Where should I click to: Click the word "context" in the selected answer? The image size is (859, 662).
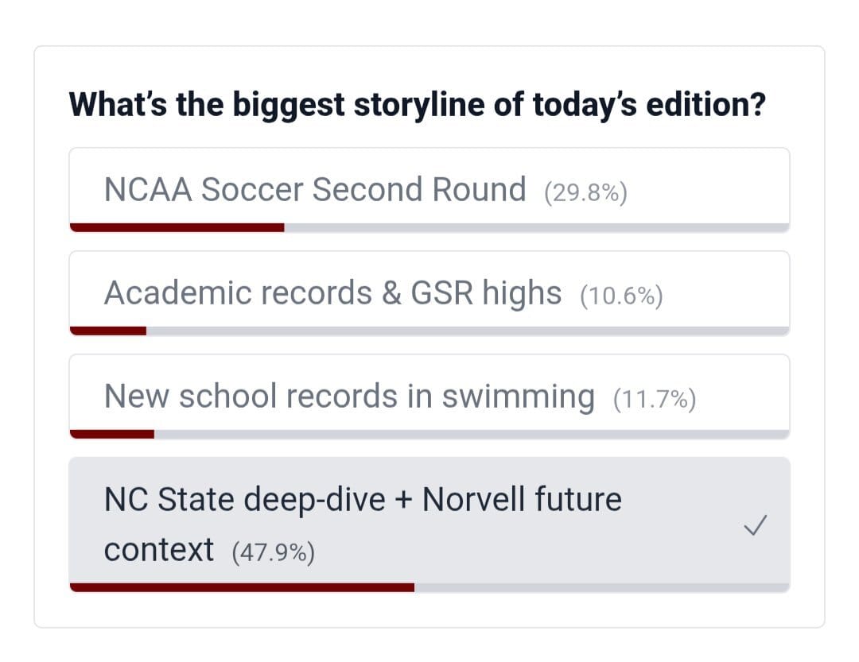click(x=158, y=550)
